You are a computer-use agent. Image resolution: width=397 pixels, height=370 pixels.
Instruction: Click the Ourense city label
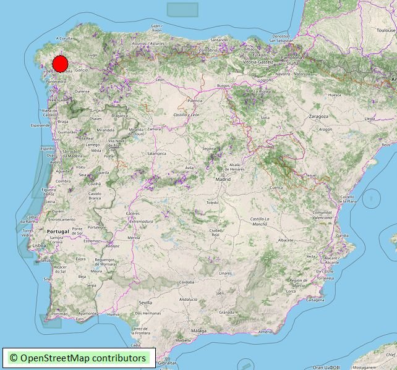(82, 91)
